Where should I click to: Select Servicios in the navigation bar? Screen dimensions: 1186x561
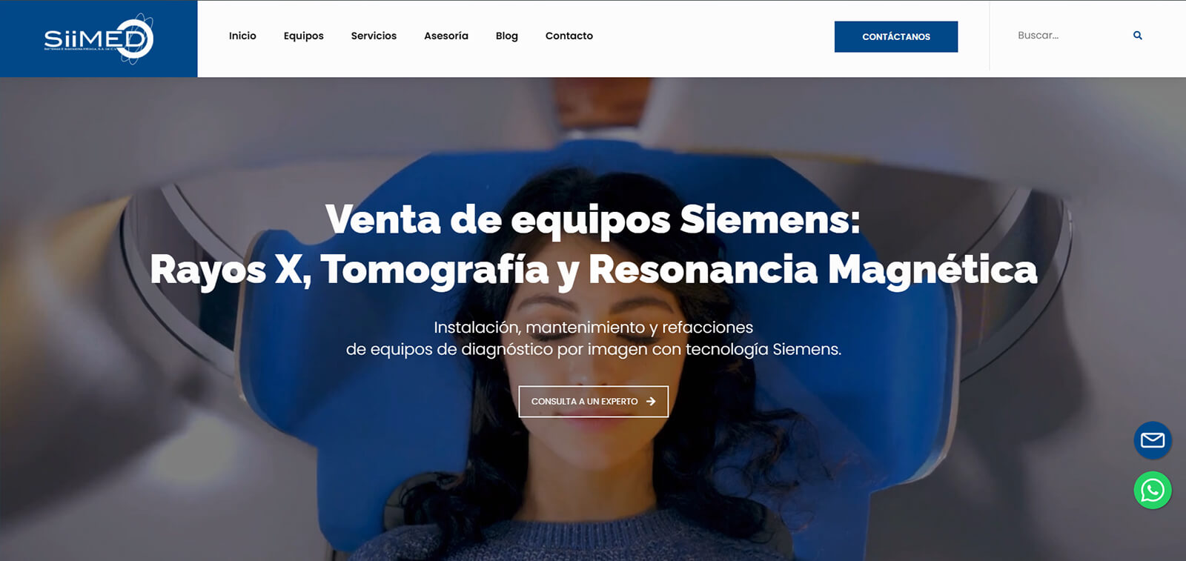click(374, 36)
